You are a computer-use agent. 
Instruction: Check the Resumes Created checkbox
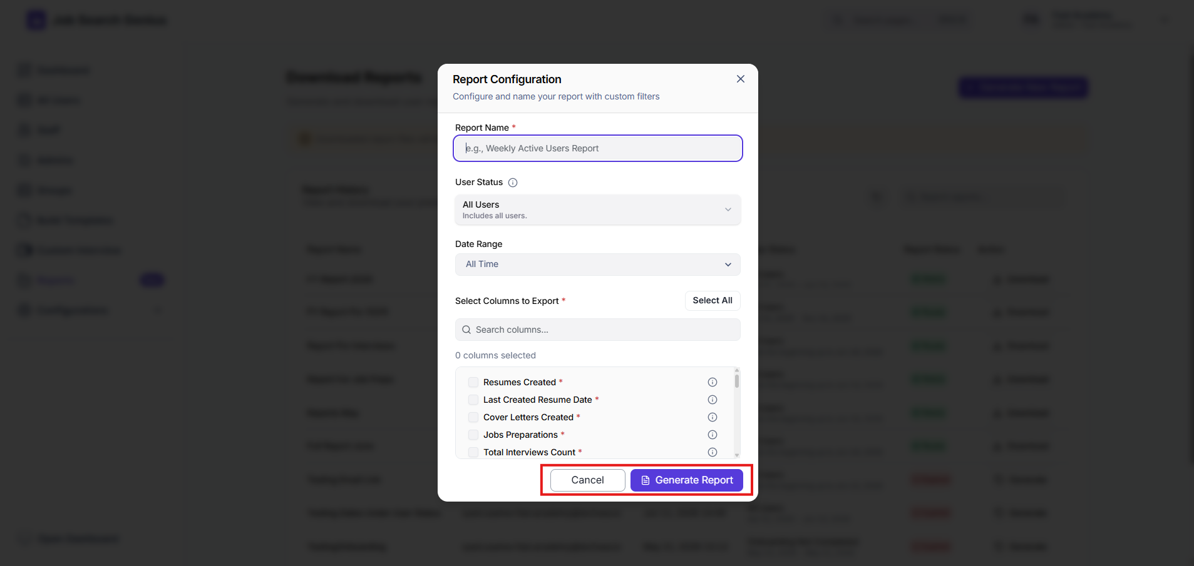tap(473, 382)
